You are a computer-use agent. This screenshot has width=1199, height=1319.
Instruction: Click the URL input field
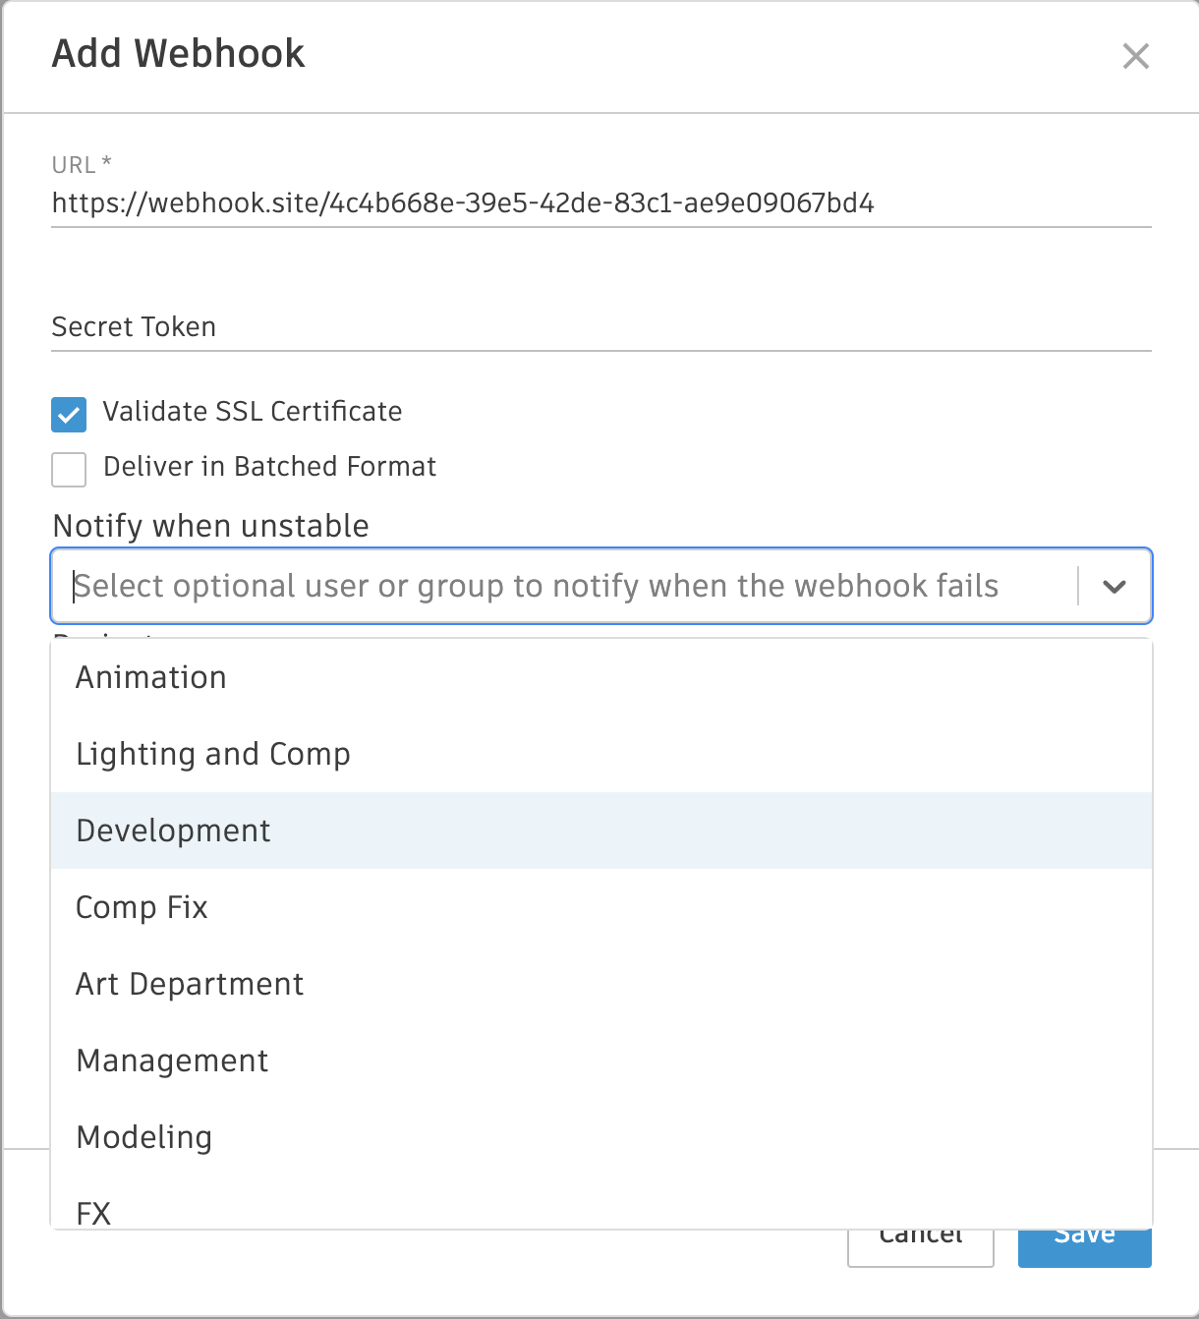point(599,203)
